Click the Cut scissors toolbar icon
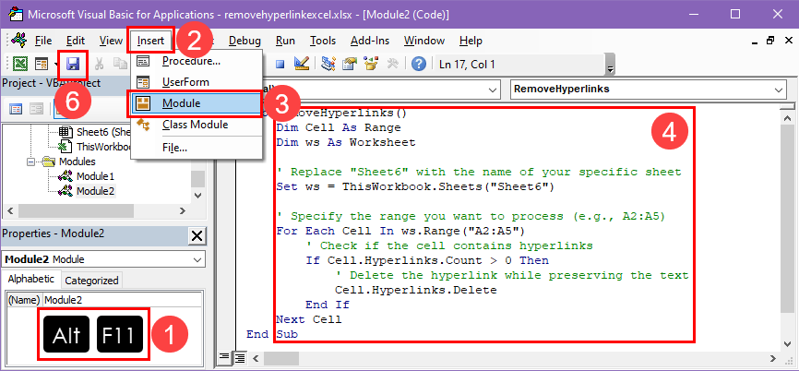 tap(100, 64)
